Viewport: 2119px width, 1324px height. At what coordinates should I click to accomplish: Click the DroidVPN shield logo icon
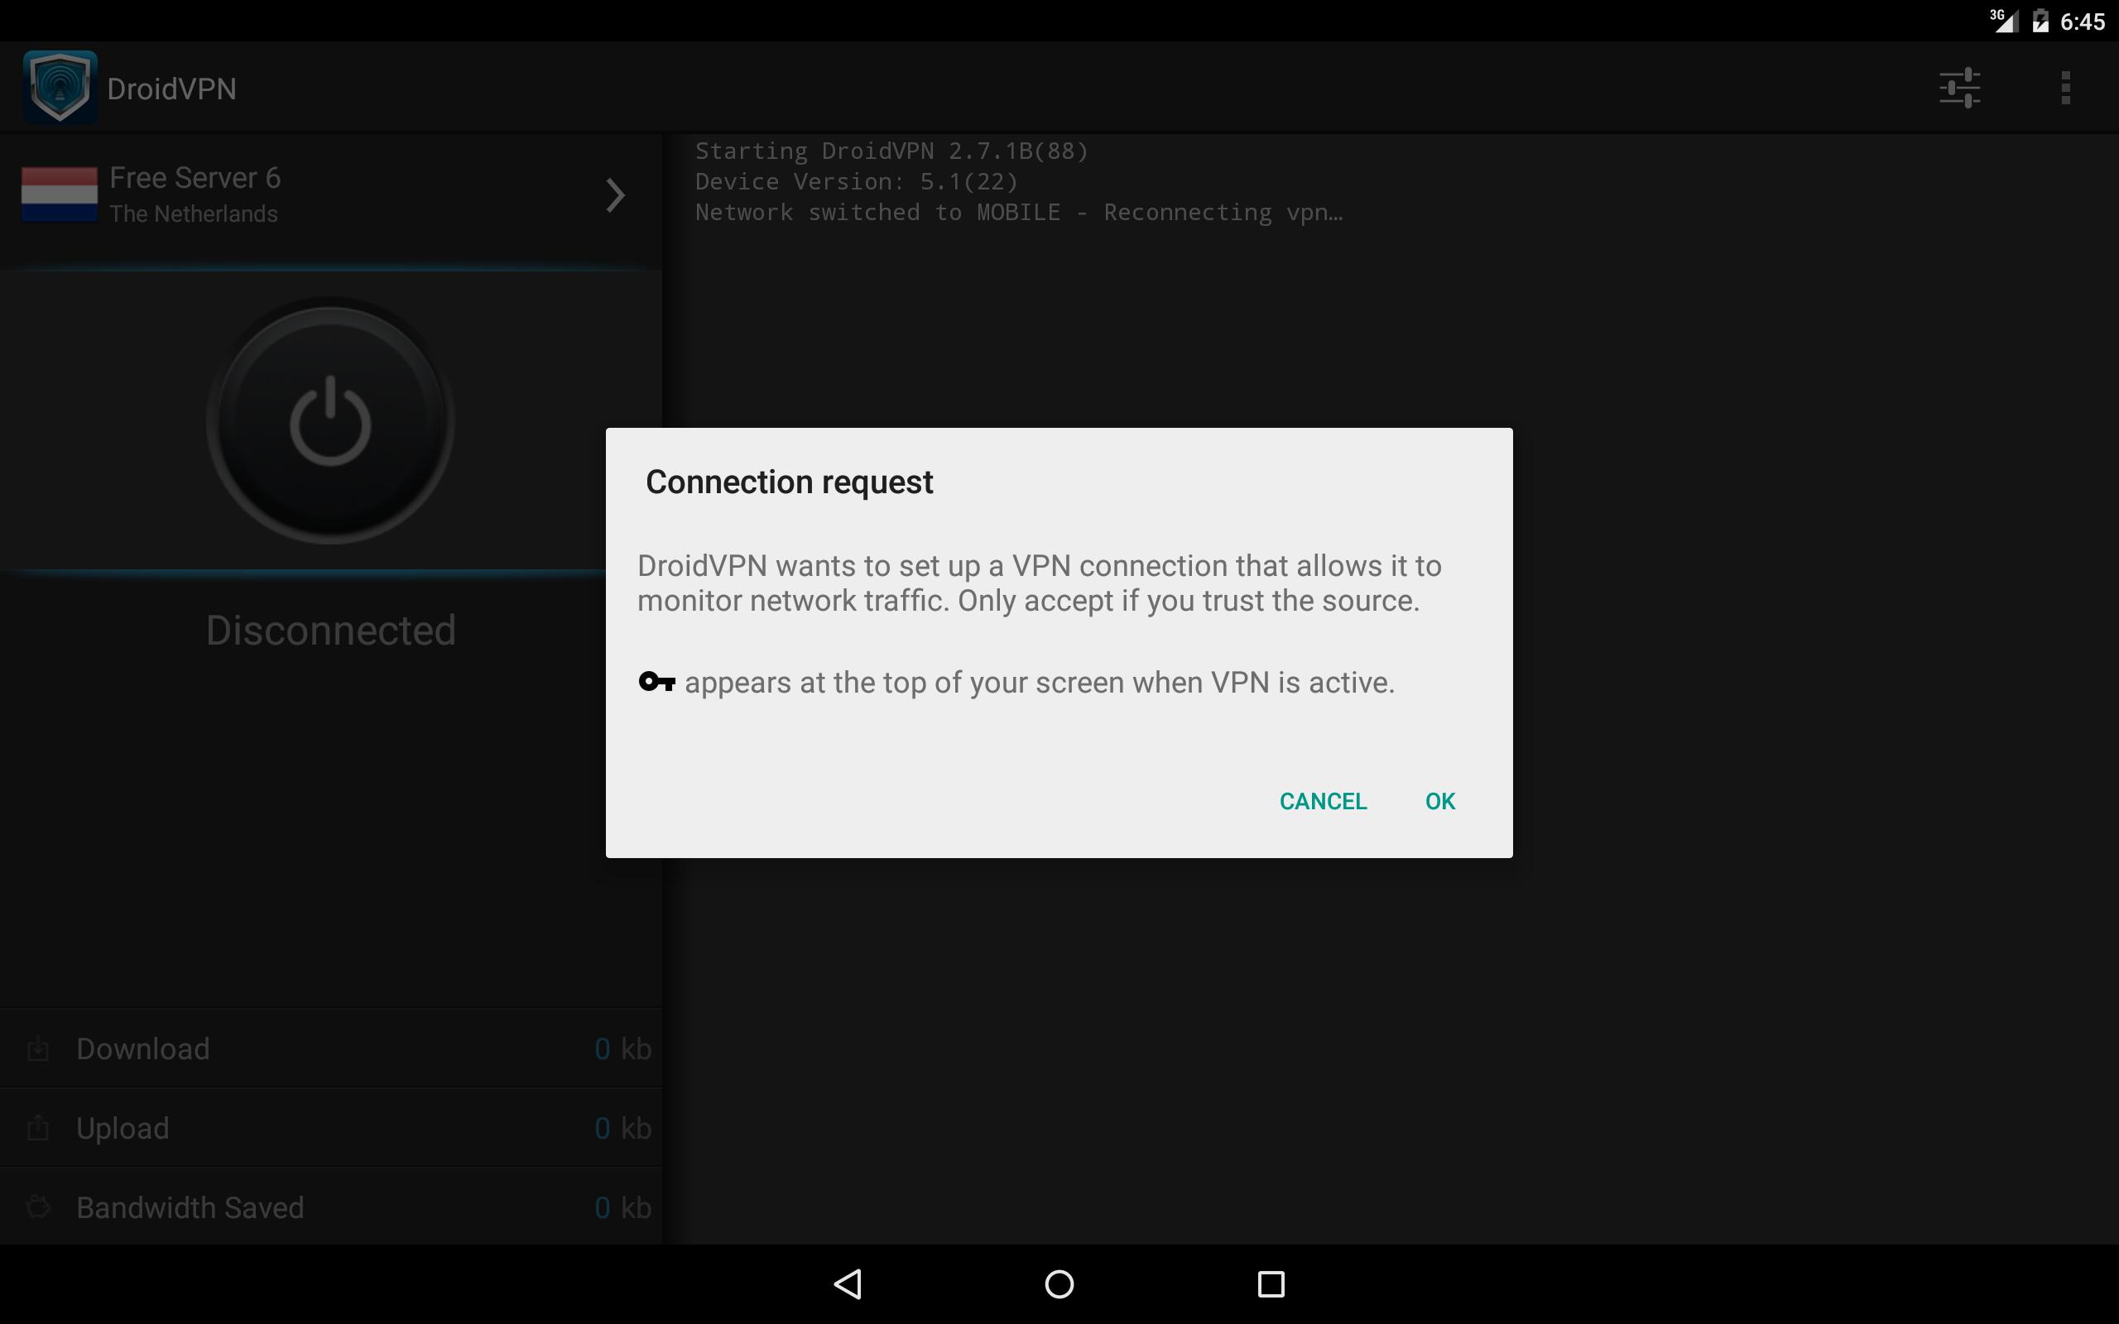pyautogui.click(x=60, y=87)
